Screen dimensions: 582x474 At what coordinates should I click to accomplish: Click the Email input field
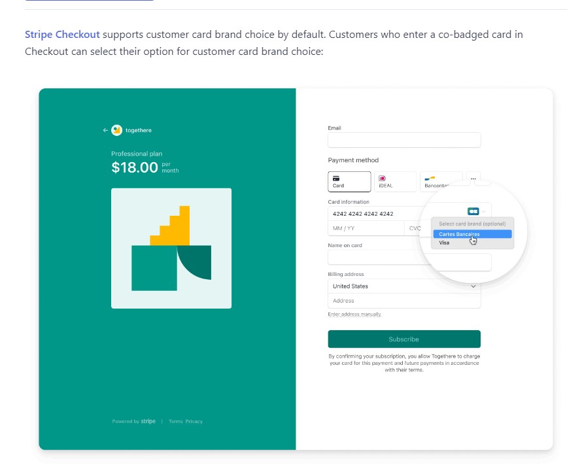pos(404,140)
